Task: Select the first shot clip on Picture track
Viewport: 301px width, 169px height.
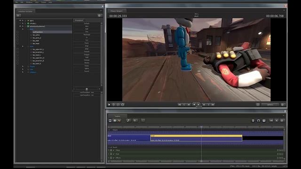Action: point(129,138)
